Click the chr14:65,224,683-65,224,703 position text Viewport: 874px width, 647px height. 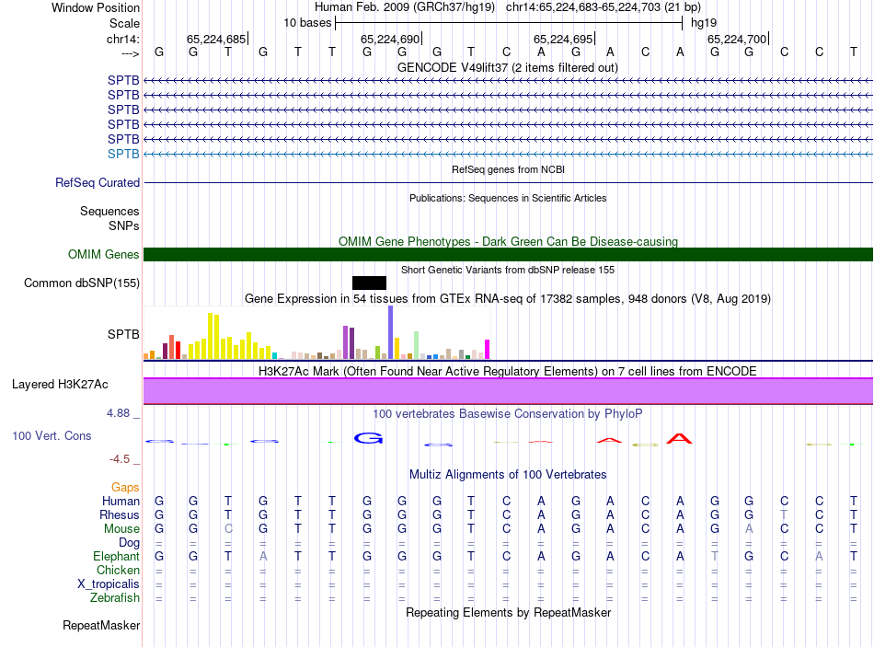[x=583, y=7]
